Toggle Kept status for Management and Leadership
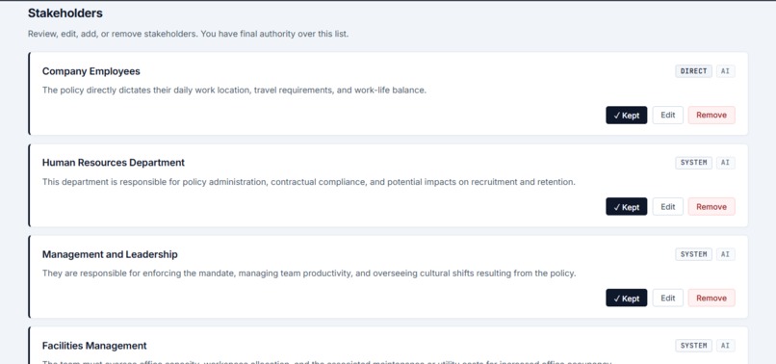 click(x=626, y=298)
